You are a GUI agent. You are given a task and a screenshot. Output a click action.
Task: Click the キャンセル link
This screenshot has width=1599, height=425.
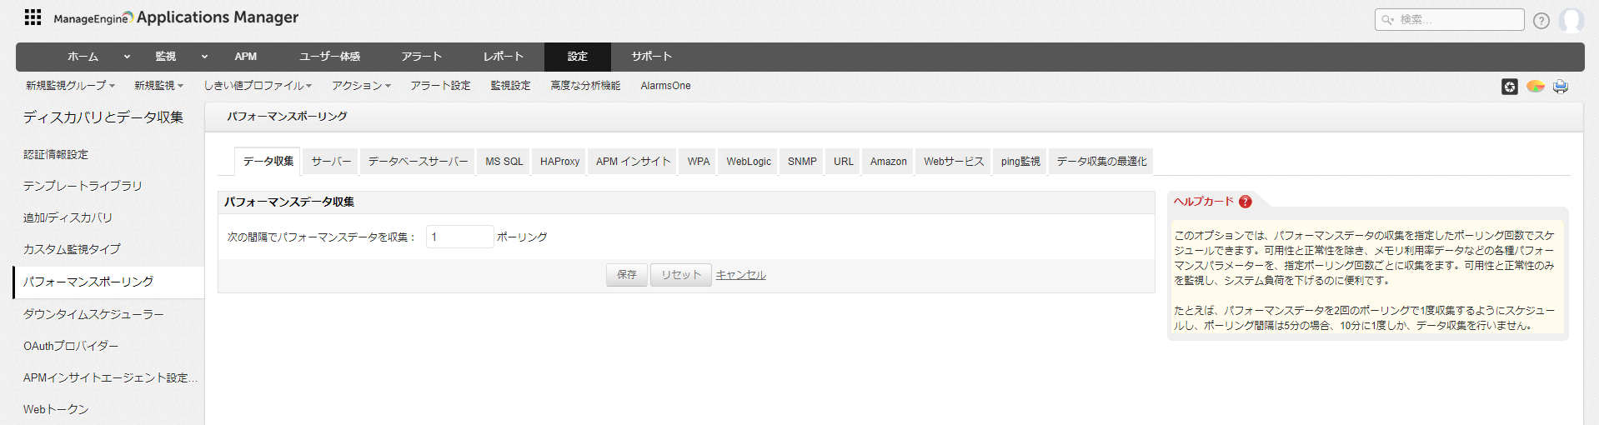[740, 275]
